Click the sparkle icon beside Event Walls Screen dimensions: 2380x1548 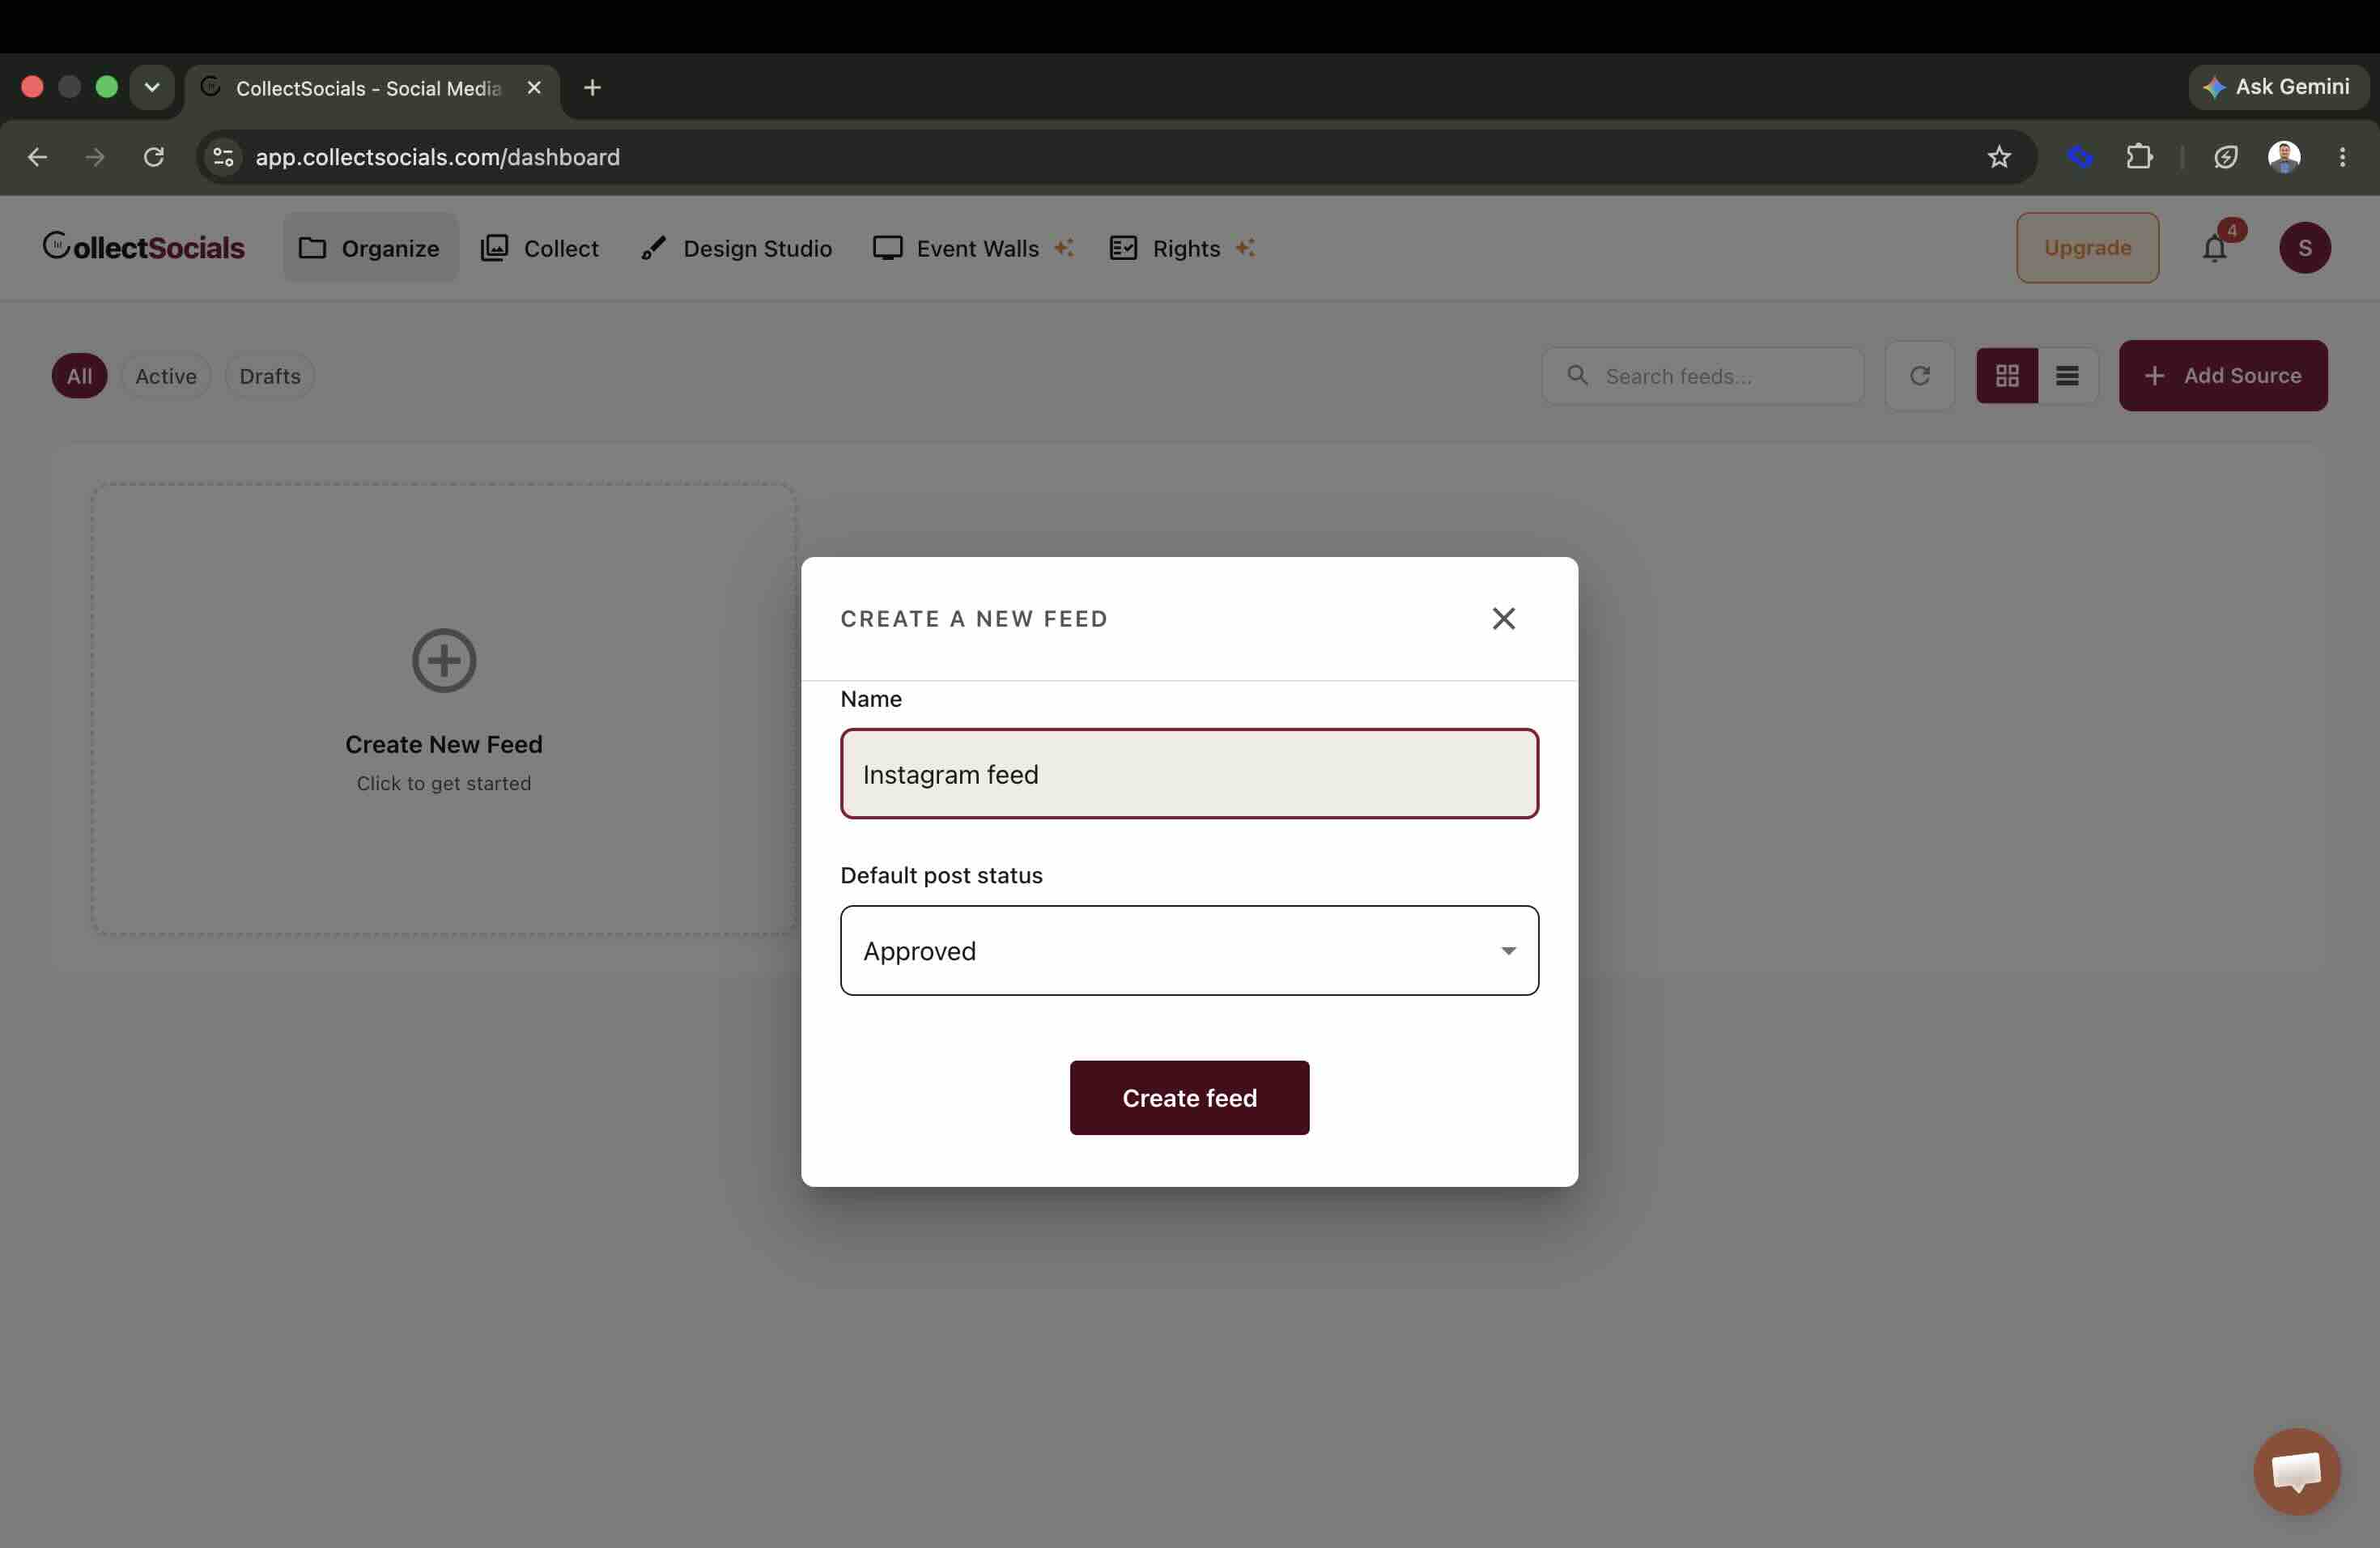click(x=1064, y=248)
